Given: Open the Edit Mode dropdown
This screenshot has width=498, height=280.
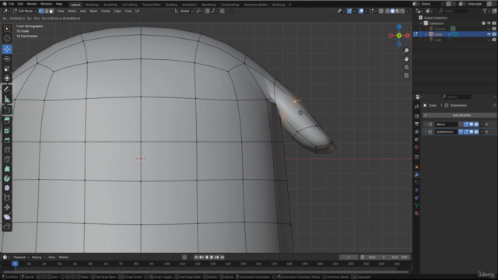Looking at the screenshot, I should (x=24, y=11).
